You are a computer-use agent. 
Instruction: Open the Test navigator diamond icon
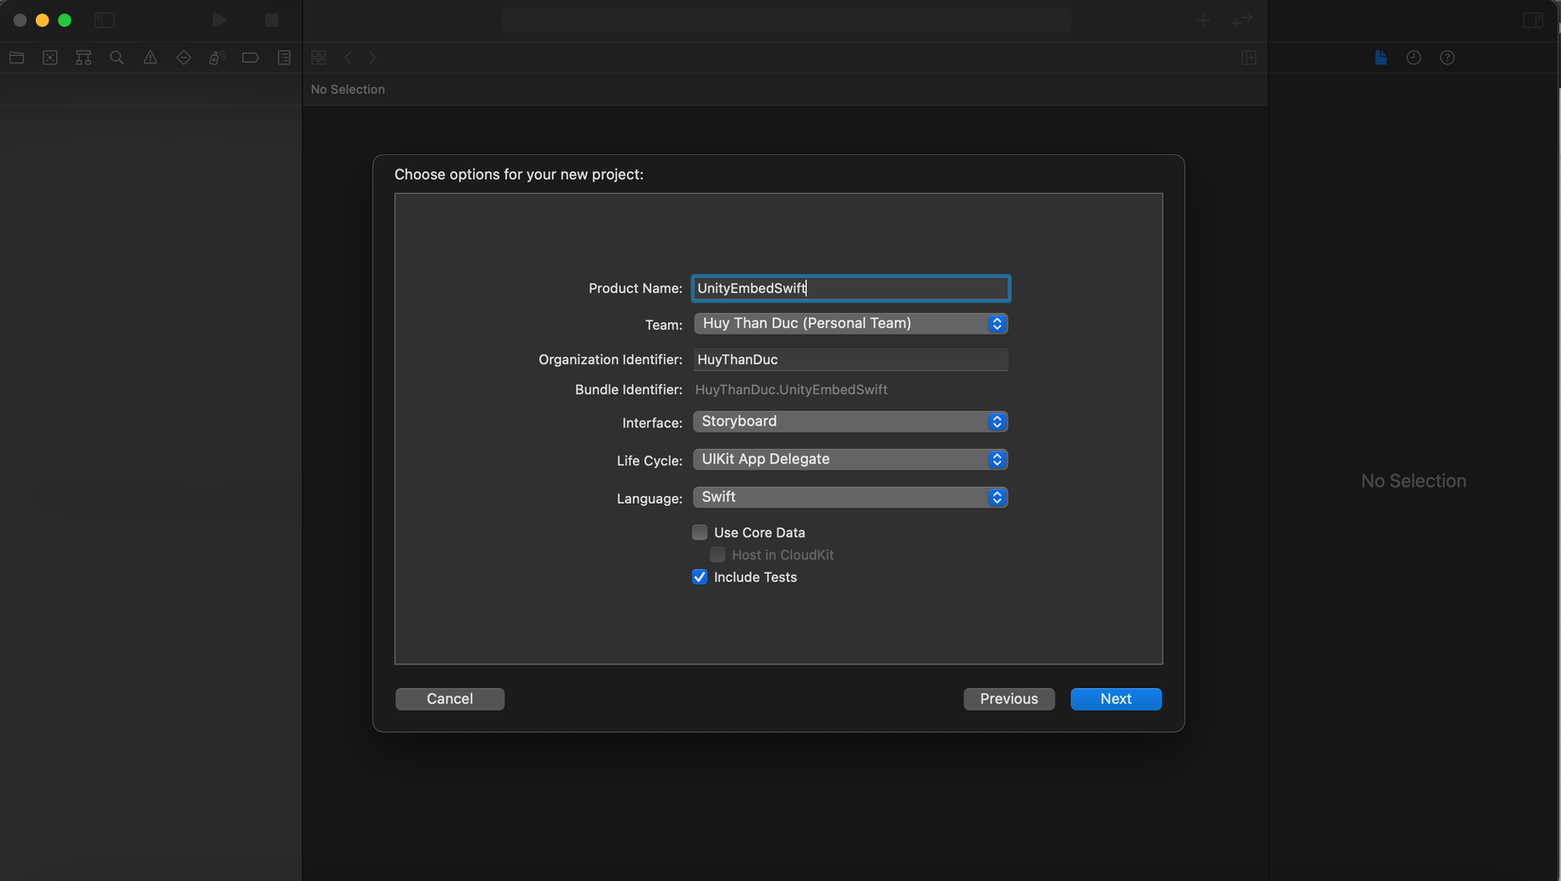click(x=184, y=58)
